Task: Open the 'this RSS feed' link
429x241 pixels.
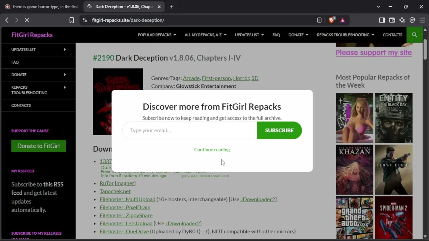Action: pos(38,188)
